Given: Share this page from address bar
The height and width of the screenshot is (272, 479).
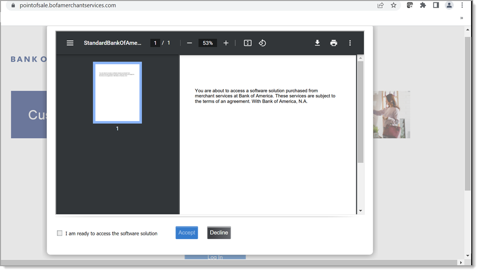Looking at the screenshot, I should click(380, 5).
